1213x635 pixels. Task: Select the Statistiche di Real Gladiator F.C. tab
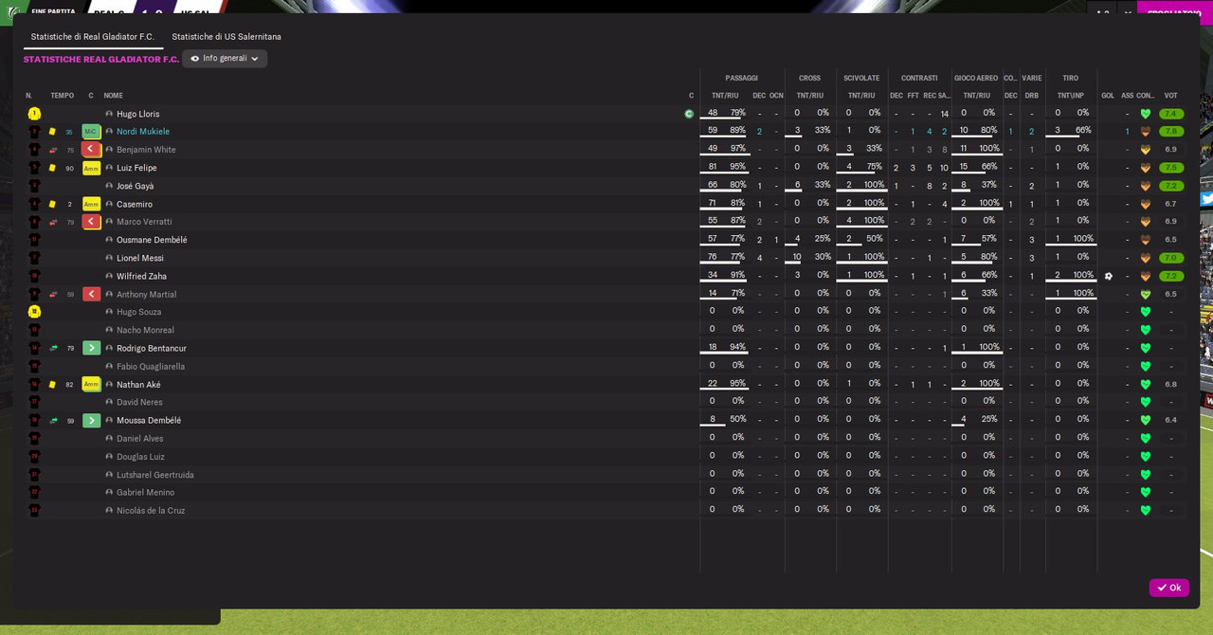[x=93, y=37]
